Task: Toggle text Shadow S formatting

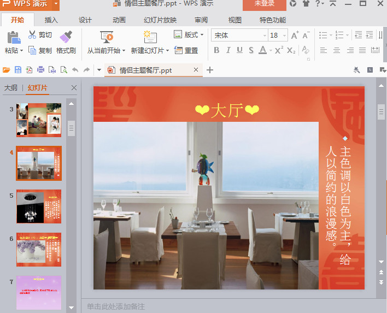Action: tap(251, 50)
